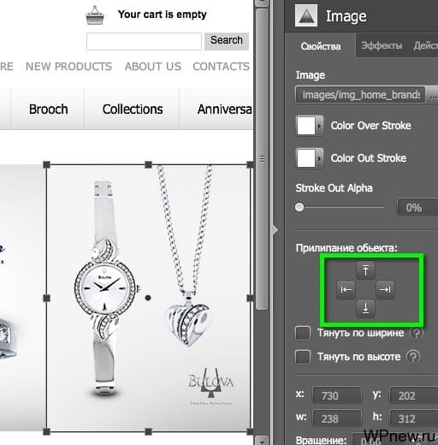Snap object to top edge
This screenshot has height=445, width=438.
365,270
